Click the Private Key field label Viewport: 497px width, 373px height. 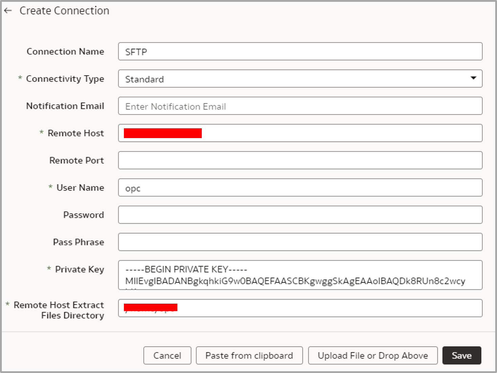(79, 269)
